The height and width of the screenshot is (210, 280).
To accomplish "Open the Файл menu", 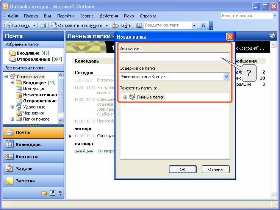I will click(13, 16).
